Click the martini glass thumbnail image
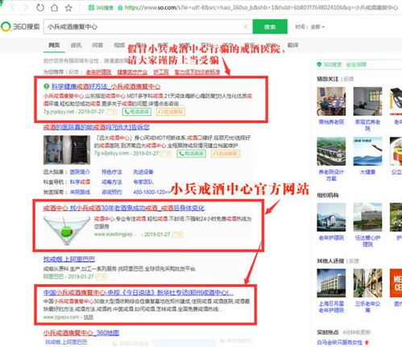Viewport: 402px width, 347px height. coord(67,230)
